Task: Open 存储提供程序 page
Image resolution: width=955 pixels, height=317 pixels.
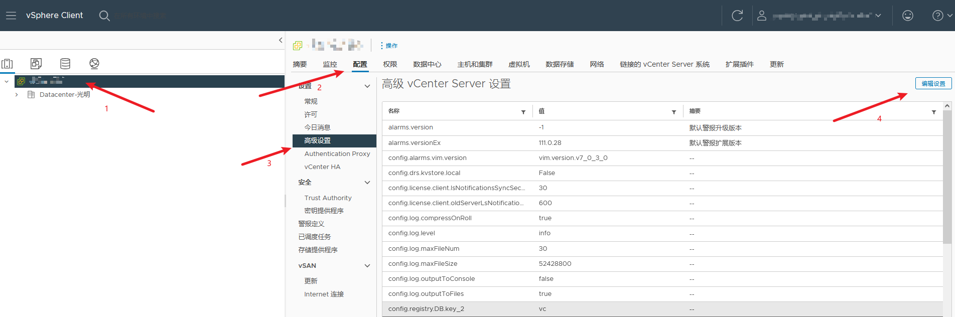Action: click(x=318, y=250)
